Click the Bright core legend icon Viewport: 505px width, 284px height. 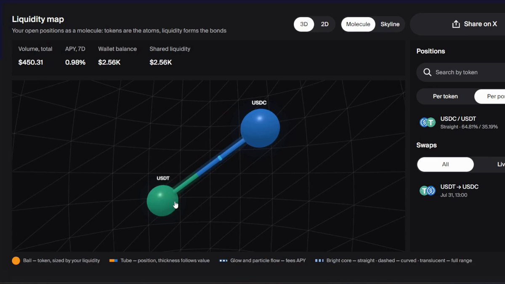coord(319,260)
